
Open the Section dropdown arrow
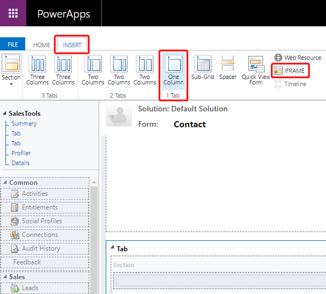coord(11,84)
